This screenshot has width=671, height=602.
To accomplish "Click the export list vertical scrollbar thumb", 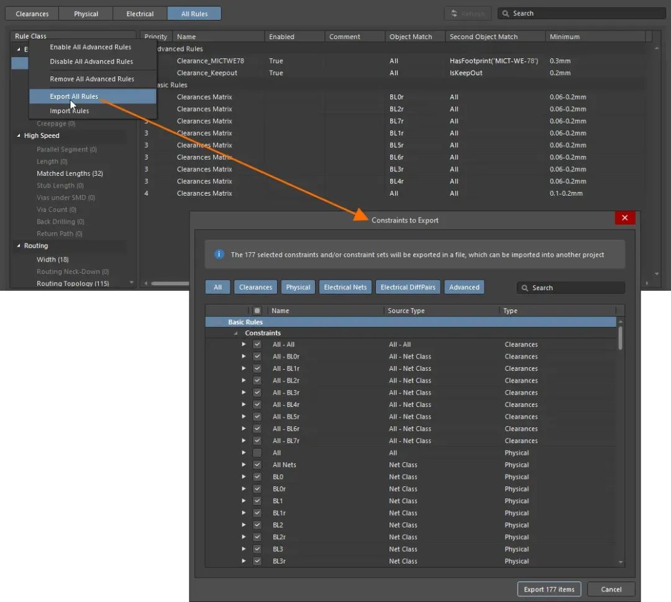I will (621, 339).
